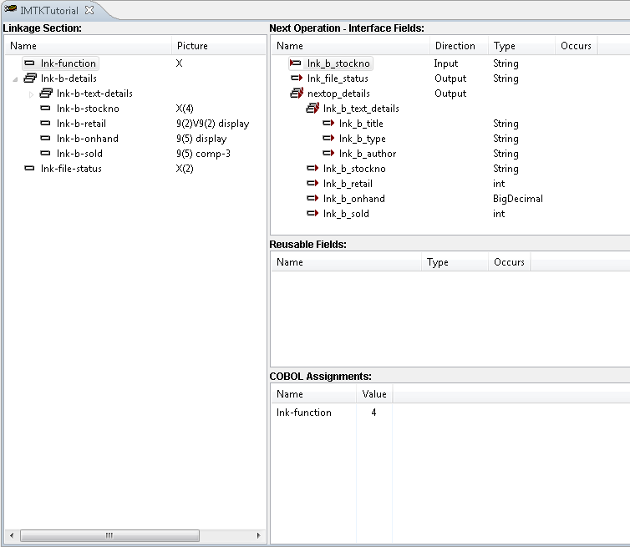Click the lnk-file-status field icon in Linkage Section

pos(29,169)
